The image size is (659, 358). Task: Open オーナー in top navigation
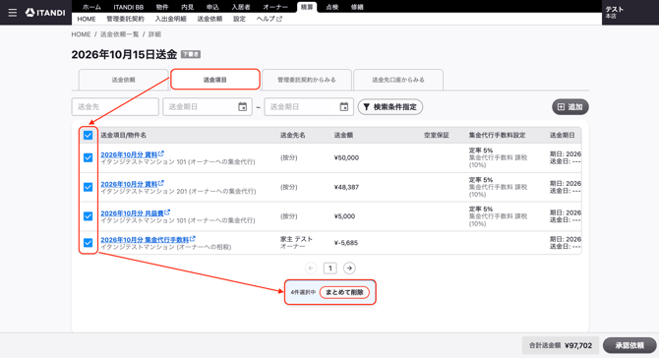[x=275, y=7]
